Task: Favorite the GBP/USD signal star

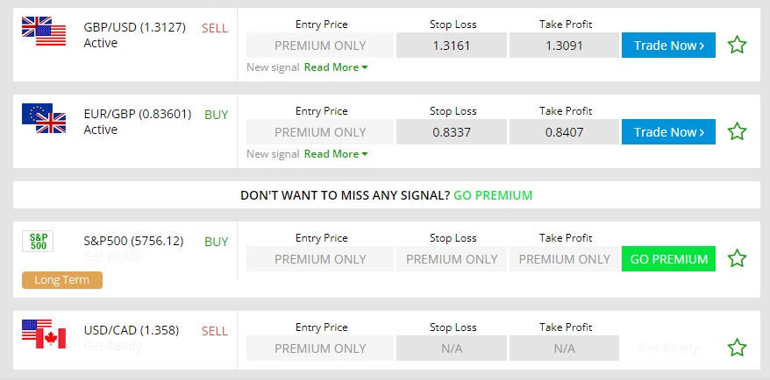Action: coord(737,46)
